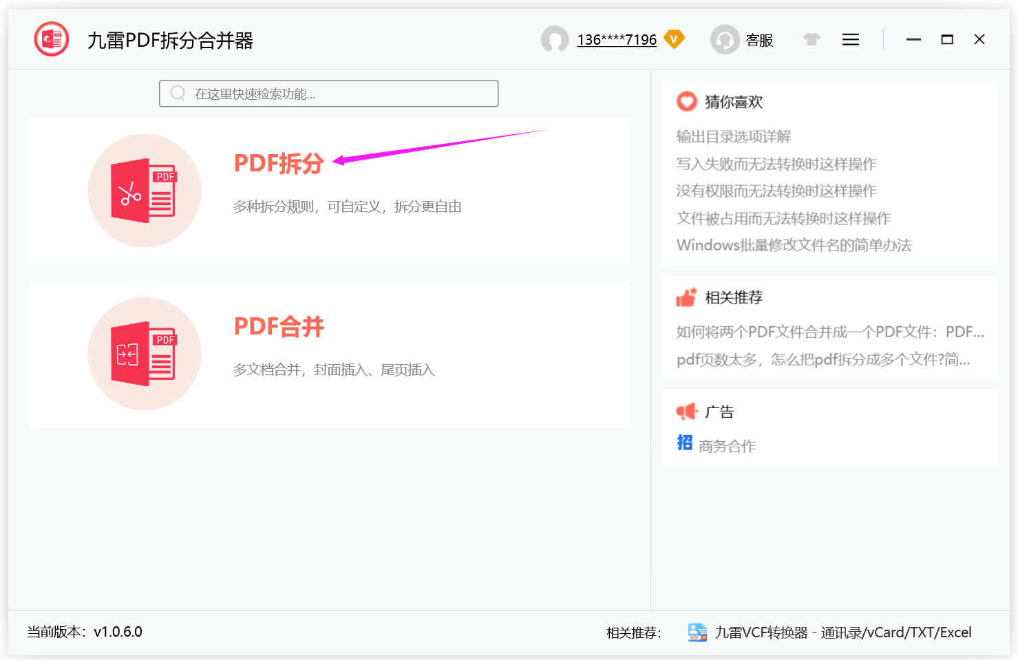This screenshot has height=660, width=1018.
Task: Click the 当前版本：v1.0.6.0 version text
Action: (85, 632)
